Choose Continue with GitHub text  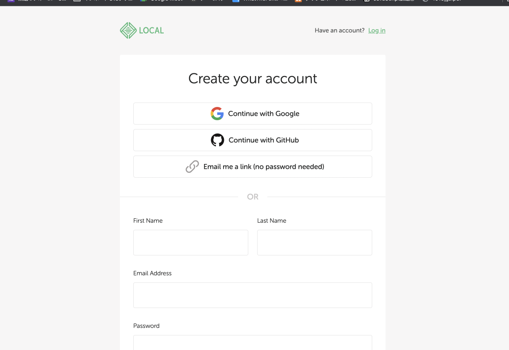click(264, 140)
